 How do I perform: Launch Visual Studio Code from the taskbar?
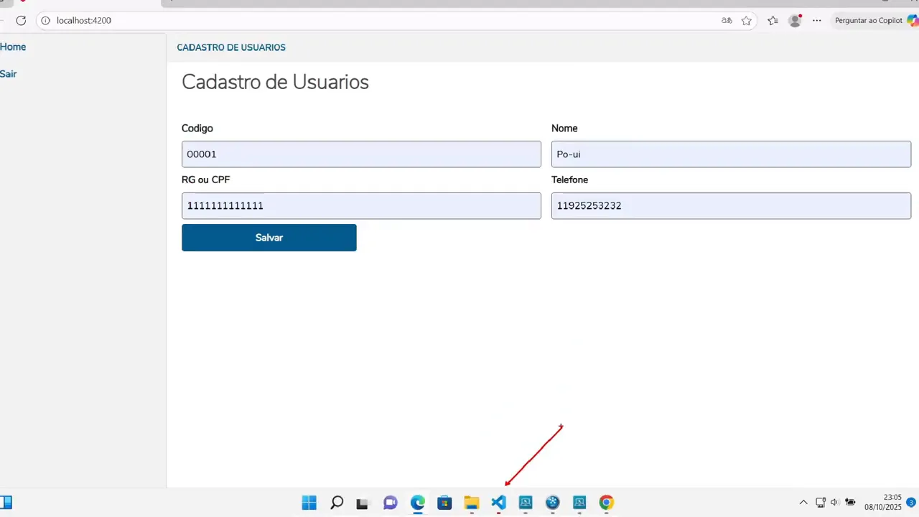point(498,503)
